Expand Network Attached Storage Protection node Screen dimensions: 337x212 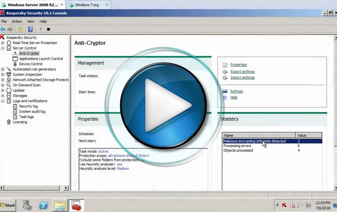2,80
